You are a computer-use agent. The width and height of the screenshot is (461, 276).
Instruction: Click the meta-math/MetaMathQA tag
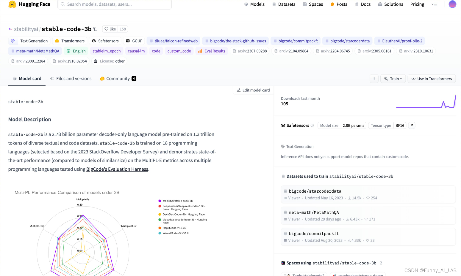coord(35,51)
